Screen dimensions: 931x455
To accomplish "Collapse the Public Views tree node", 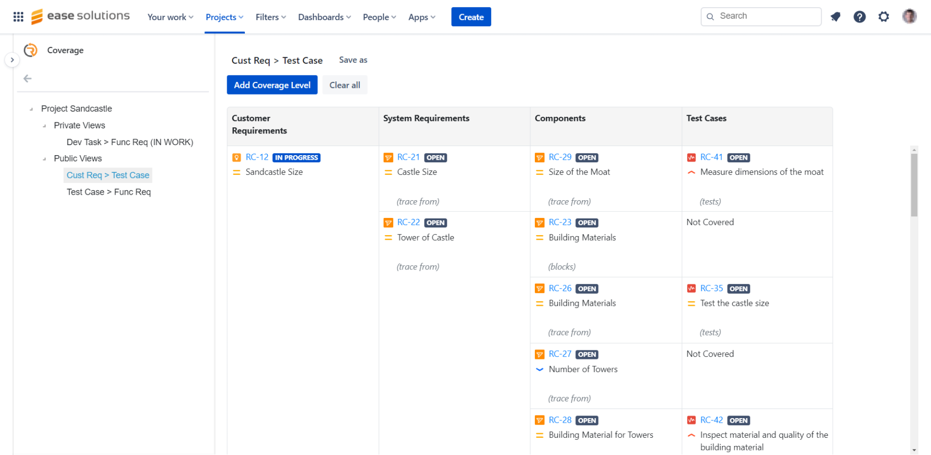I will tap(45, 159).
